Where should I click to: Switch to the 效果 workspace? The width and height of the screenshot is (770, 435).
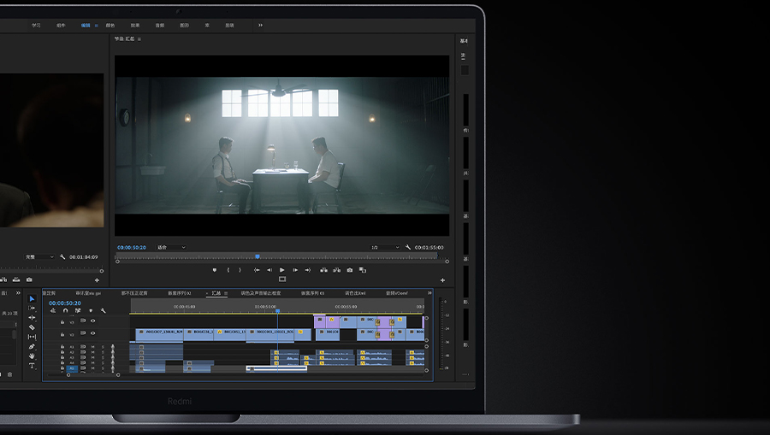135,26
